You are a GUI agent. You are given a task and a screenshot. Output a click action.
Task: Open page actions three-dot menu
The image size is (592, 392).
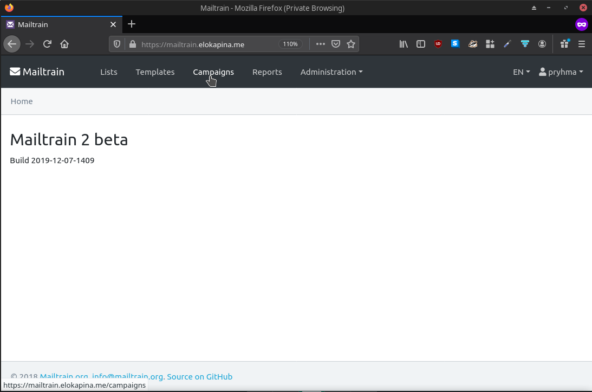coord(321,44)
